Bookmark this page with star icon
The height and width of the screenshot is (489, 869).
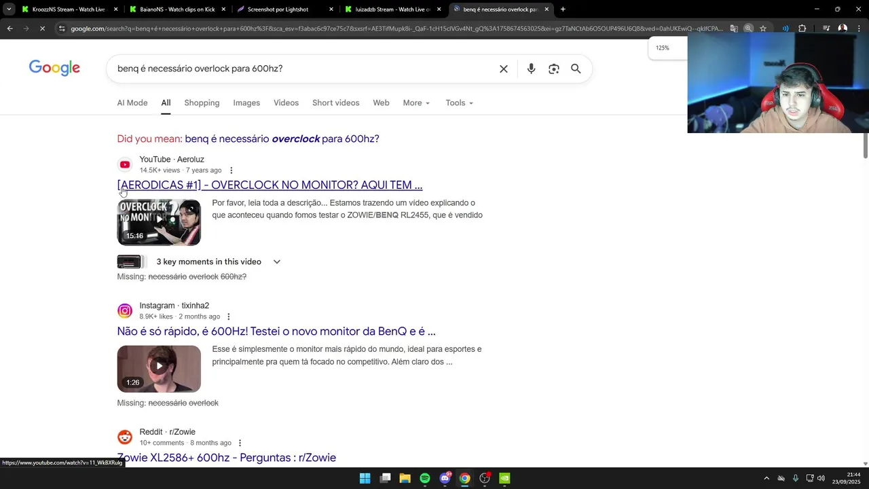(763, 29)
